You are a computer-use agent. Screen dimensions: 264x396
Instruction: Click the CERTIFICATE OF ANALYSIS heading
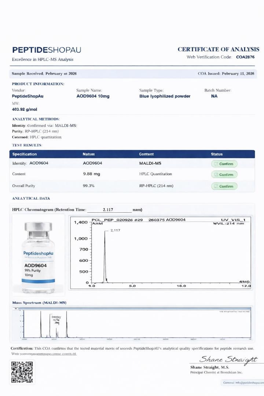tap(218, 49)
